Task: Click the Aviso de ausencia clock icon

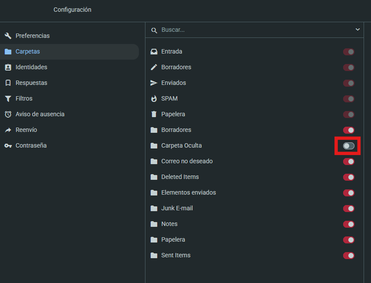Action: tap(8, 114)
